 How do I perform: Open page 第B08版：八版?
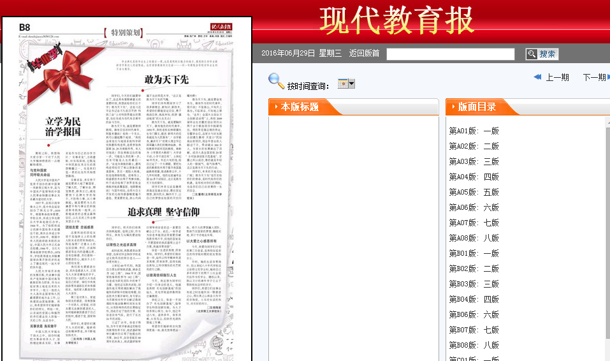pos(474,346)
